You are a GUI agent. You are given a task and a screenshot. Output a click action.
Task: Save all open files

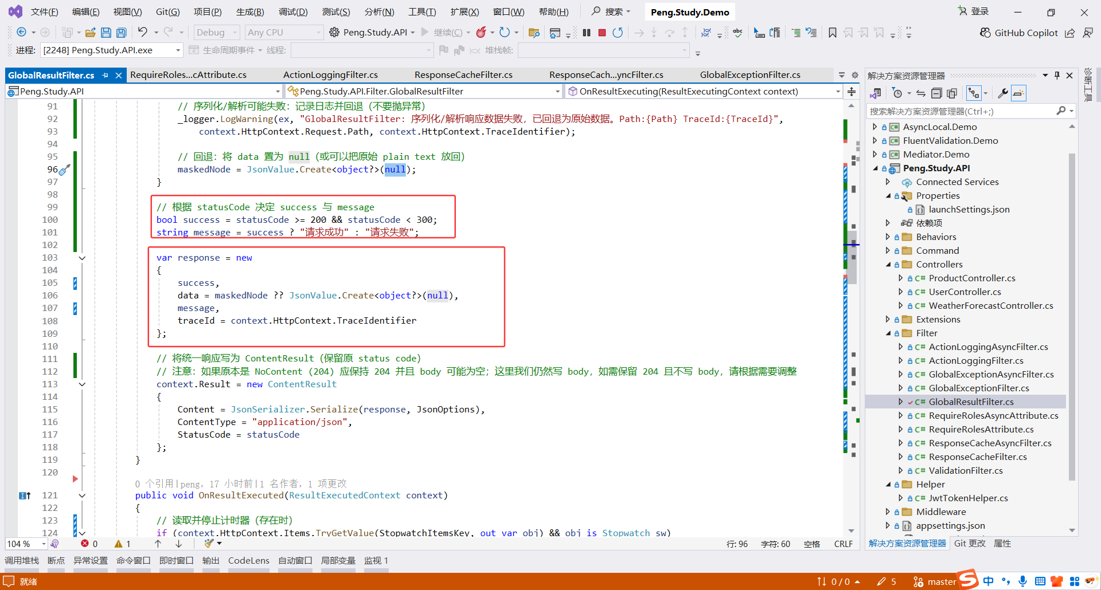pyautogui.click(x=121, y=33)
